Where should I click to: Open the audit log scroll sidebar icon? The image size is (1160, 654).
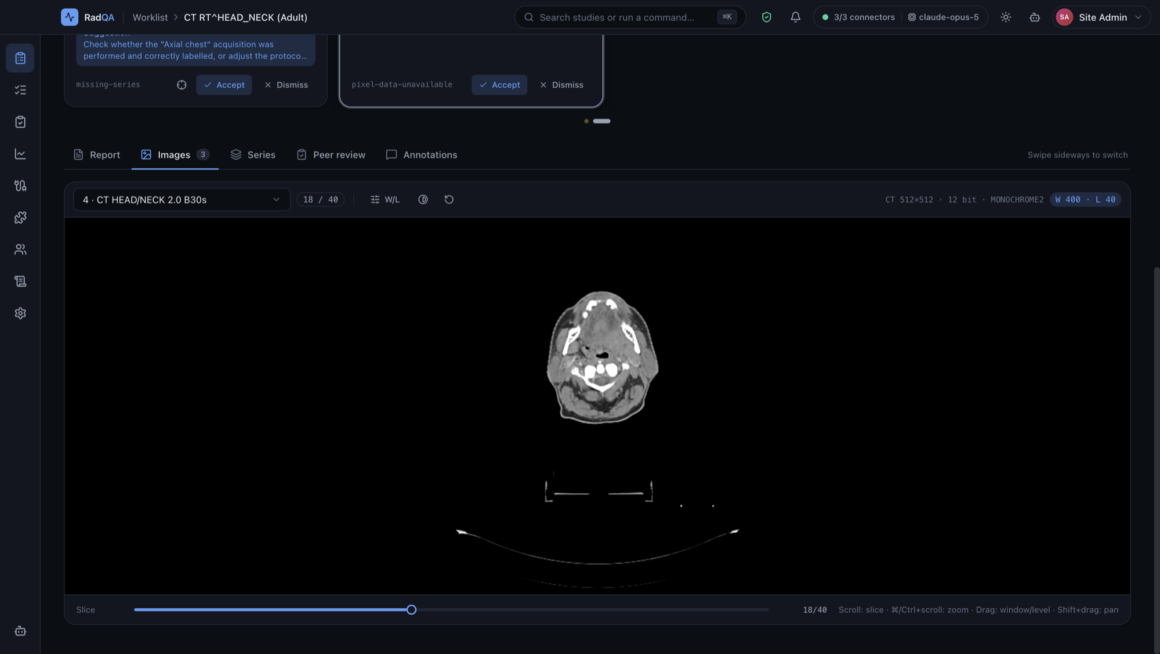coord(20,281)
